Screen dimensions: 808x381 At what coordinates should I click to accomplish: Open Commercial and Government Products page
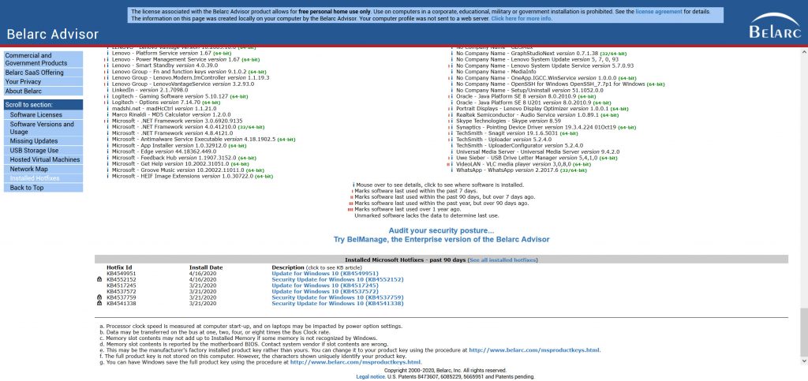click(43, 59)
